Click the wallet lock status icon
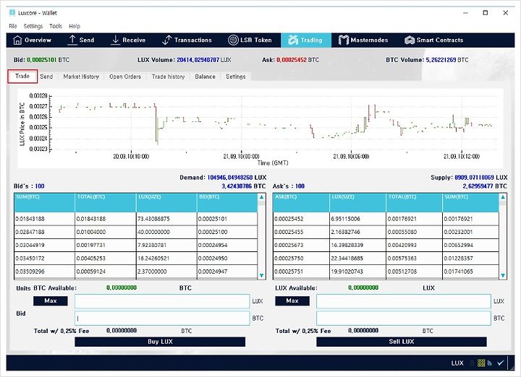Viewport: 521px width, 377px height. click(472, 363)
